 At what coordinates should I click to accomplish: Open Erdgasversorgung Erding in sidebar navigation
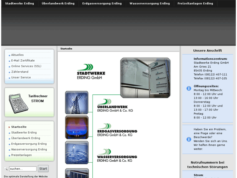click(x=29, y=144)
